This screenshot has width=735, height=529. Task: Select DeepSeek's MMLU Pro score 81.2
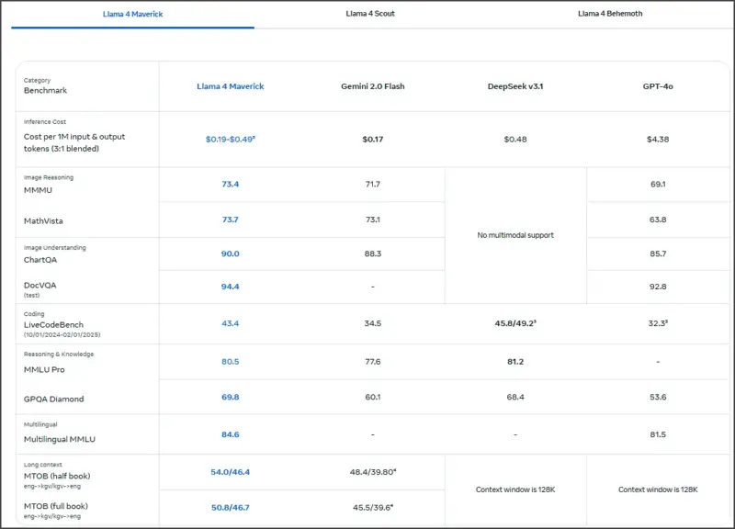tap(515, 362)
